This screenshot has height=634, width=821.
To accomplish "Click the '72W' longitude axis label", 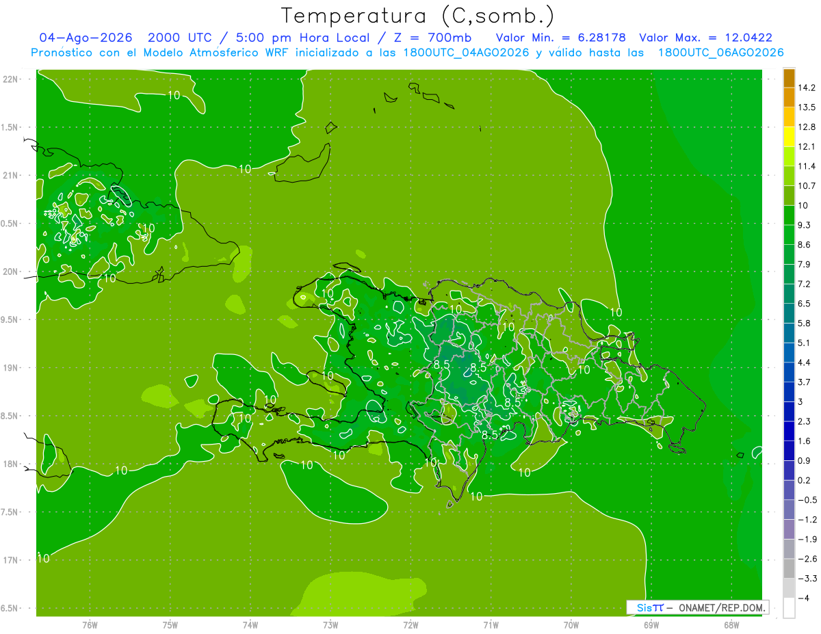I will tap(410, 625).
